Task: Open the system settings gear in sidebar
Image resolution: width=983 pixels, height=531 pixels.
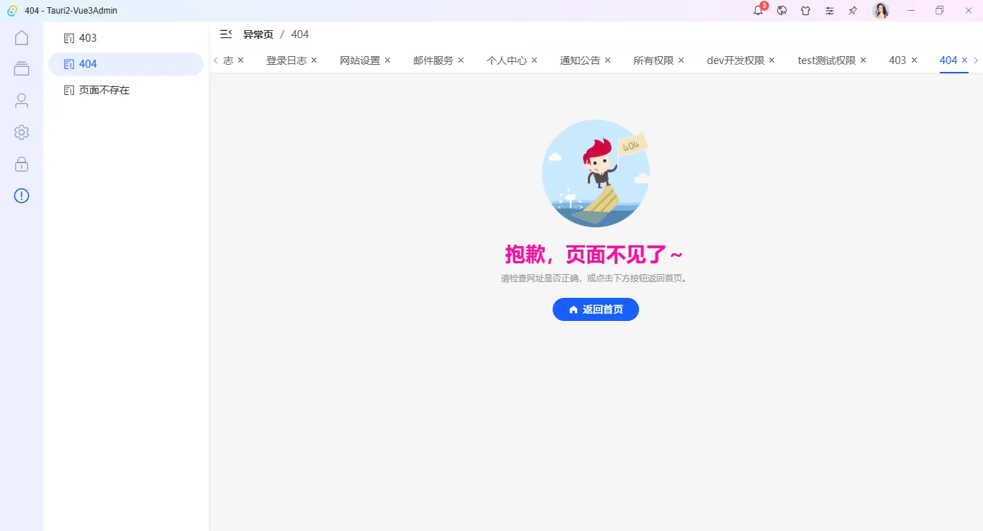Action: (22, 132)
